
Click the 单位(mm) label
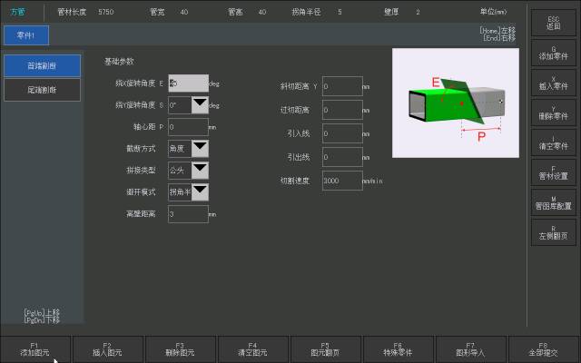pos(494,12)
